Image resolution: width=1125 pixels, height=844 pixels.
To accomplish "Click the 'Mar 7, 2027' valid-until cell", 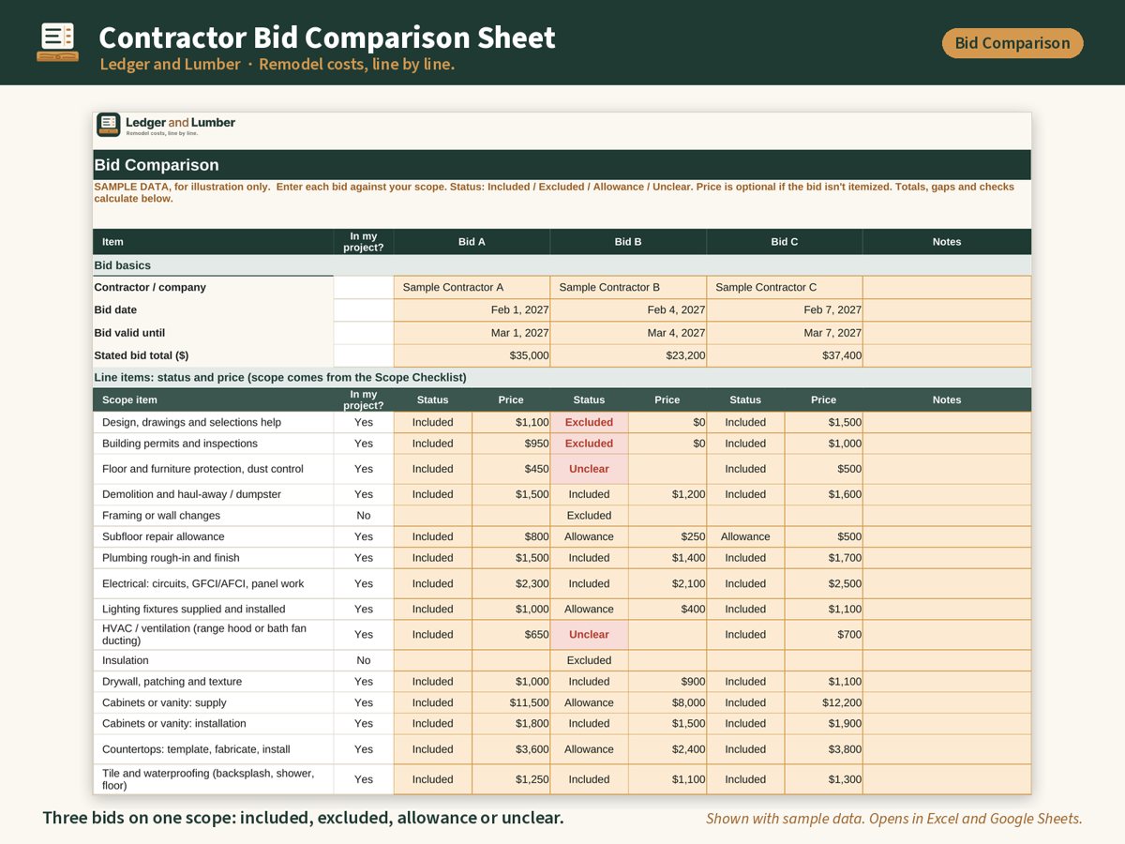I will click(x=785, y=333).
